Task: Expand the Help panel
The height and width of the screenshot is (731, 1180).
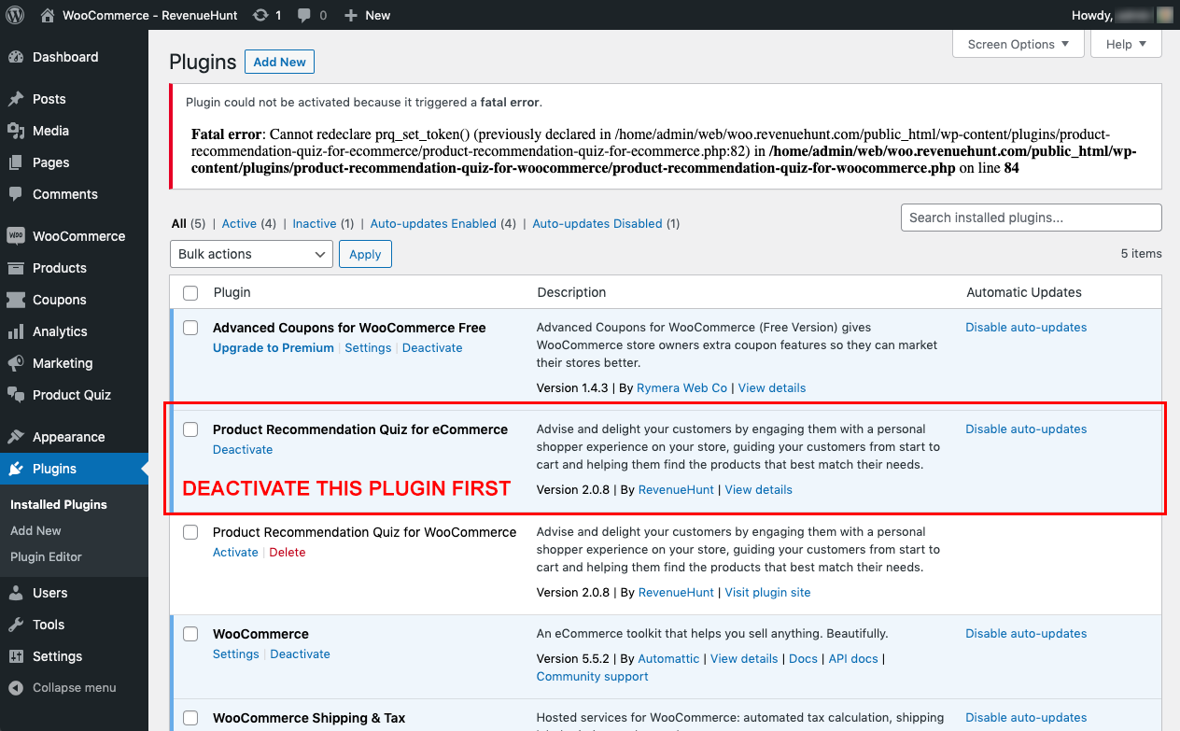Action: pos(1127,44)
